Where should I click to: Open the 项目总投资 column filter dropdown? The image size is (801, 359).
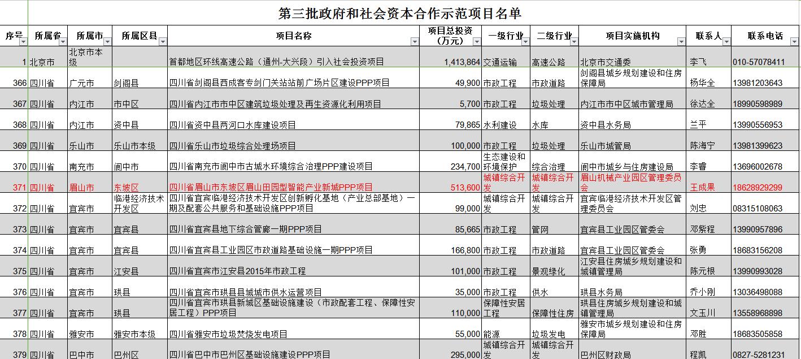coord(476,41)
